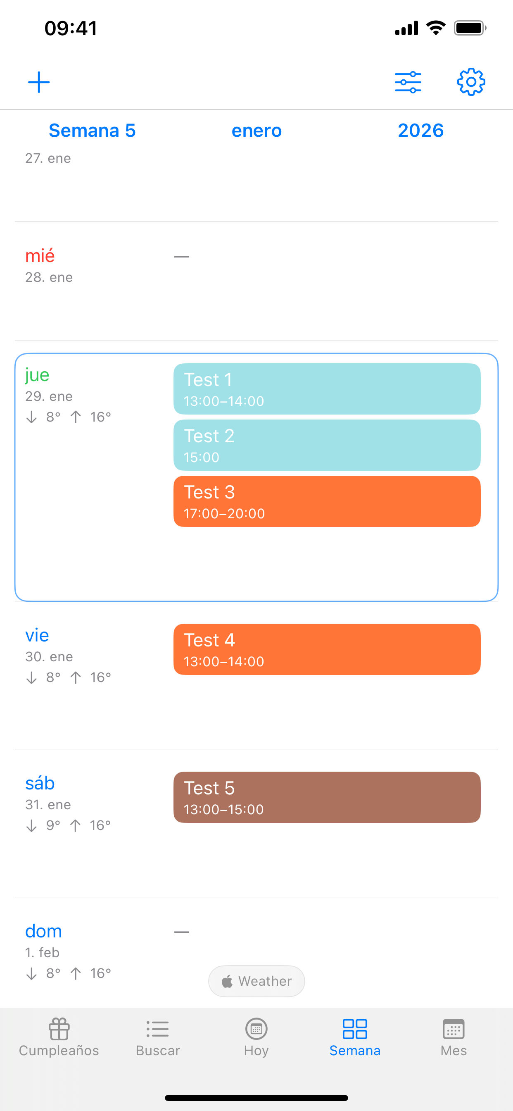
Task: Open the orange Test 3 event
Action: 327,501
